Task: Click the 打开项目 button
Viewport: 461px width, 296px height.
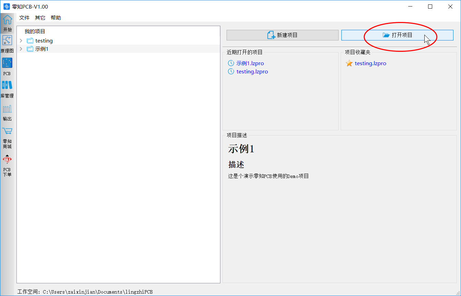Action: 397,35
